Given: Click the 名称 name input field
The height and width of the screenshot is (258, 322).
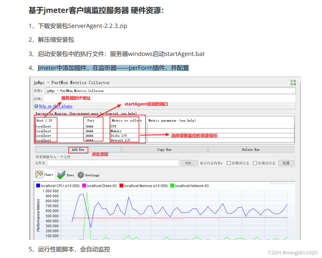Looking at the screenshot, I should pyautogui.click(x=171, y=91).
